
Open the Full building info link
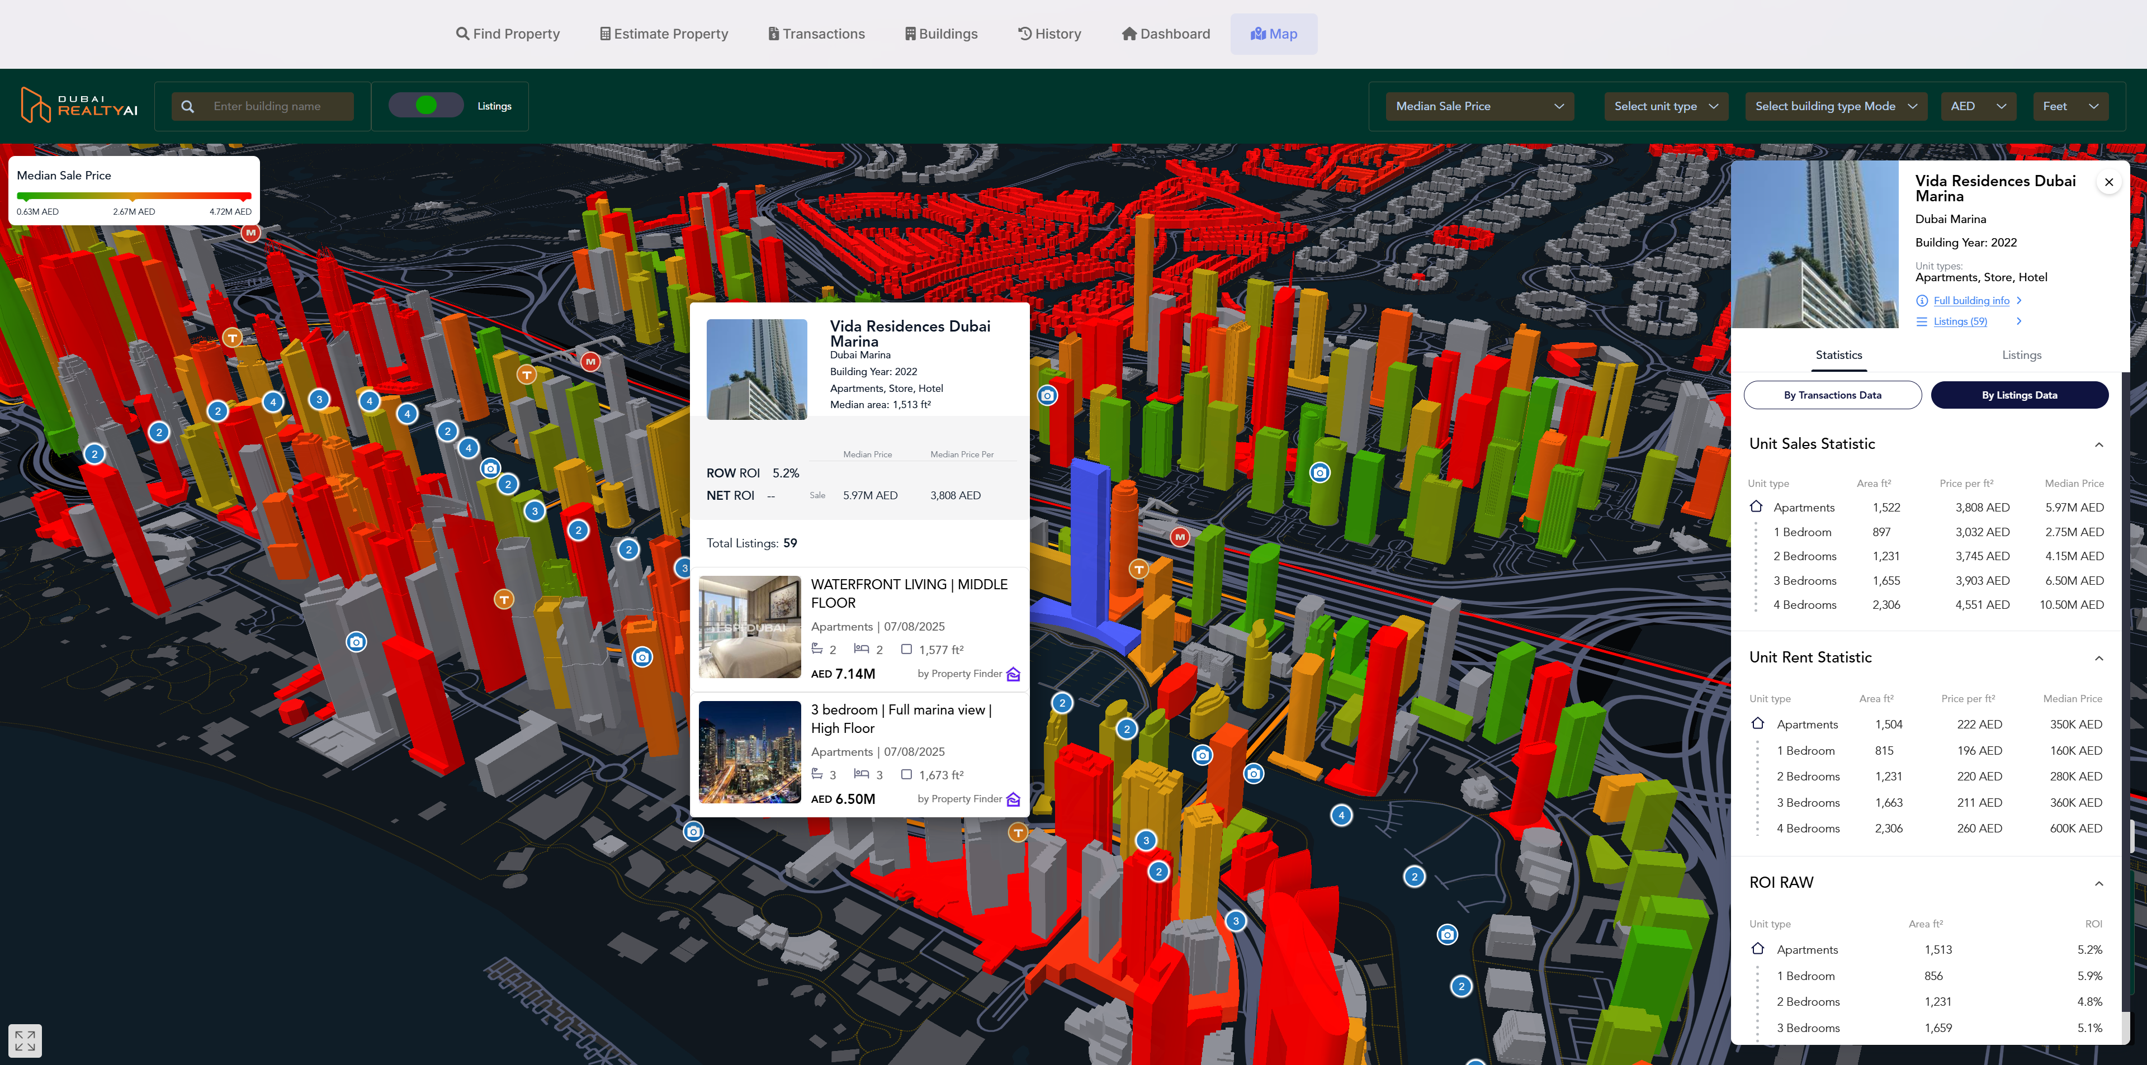(x=1971, y=301)
